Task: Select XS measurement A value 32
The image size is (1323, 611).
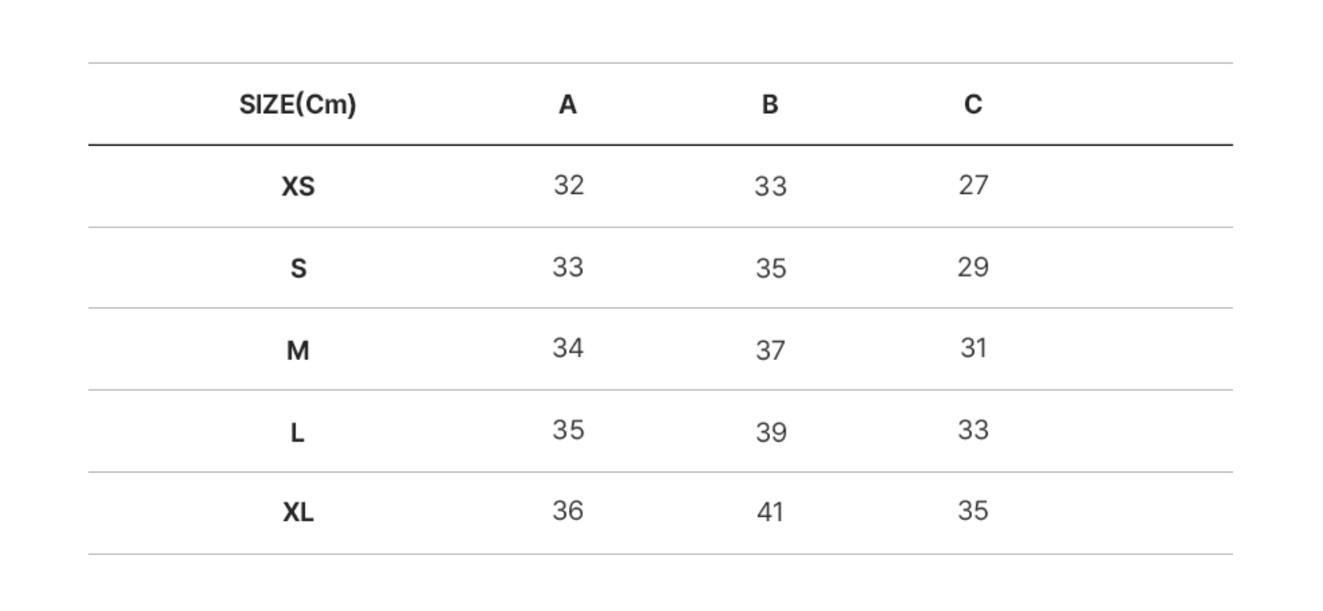Action: tap(568, 185)
